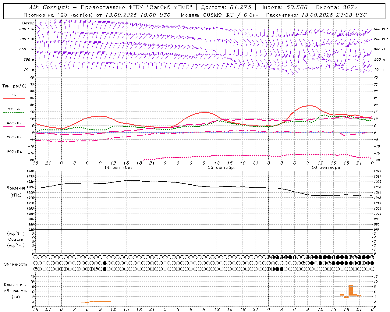This screenshot has height=312, width=390.
Task: Click the '700 гПа' temperature legend entry
Action: (x=14, y=137)
